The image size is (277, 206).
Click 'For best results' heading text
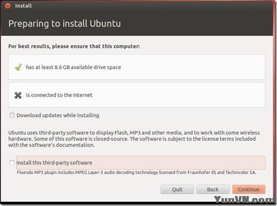[74, 46]
